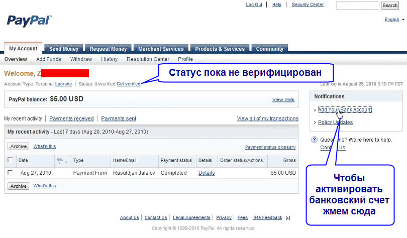The height and width of the screenshot is (238, 407).
Task: Click the Aug 27, 2010 date cell
Action: pyautogui.click(x=36, y=173)
